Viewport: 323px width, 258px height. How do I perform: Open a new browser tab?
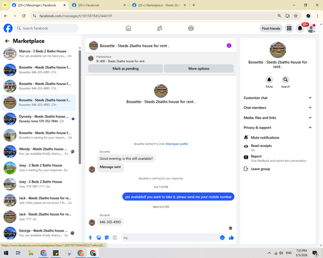pos(194,5)
